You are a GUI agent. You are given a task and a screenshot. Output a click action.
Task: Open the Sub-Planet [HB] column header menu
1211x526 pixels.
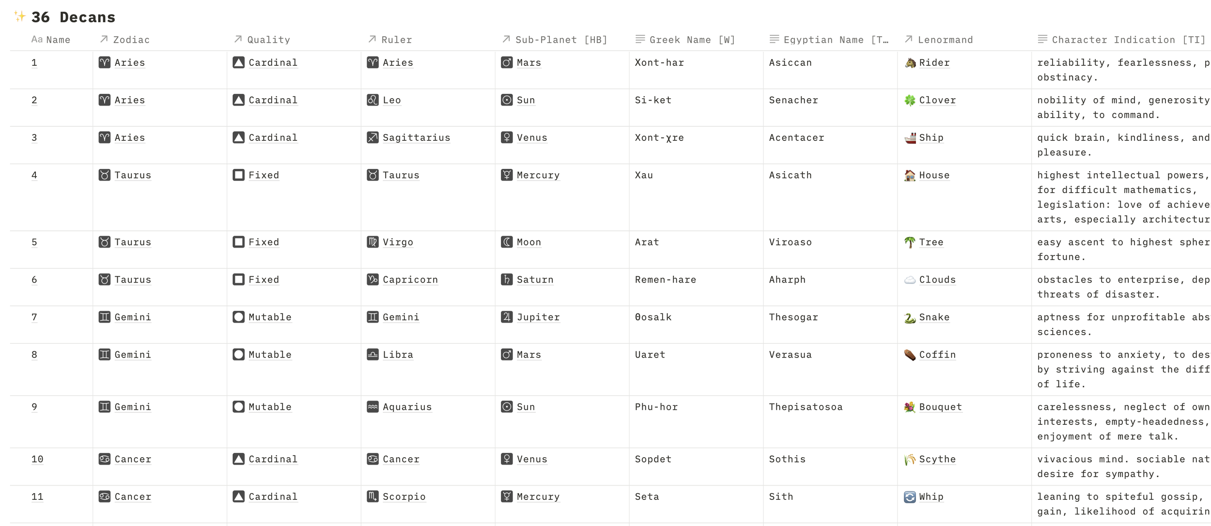[560, 40]
